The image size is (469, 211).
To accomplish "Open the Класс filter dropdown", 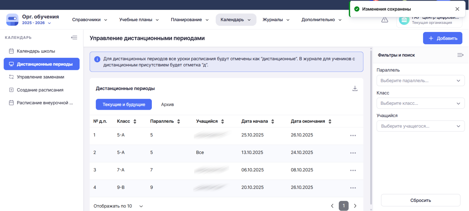I will point(420,103).
